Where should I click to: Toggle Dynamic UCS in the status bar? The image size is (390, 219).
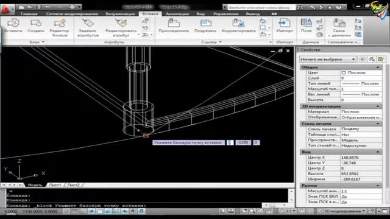point(116,211)
